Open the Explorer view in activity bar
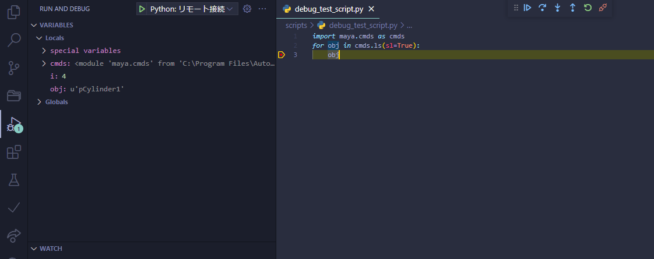654x259 pixels. [x=13, y=12]
